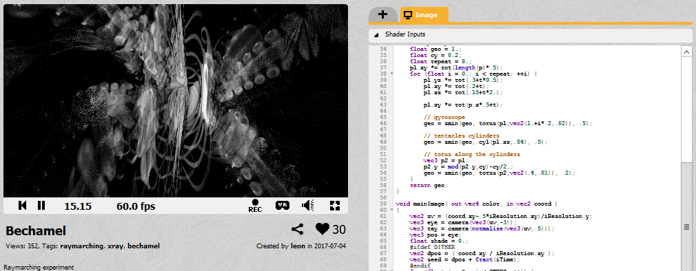Start recording with the REC button
Viewport: 696px width, 271px height.
click(255, 206)
